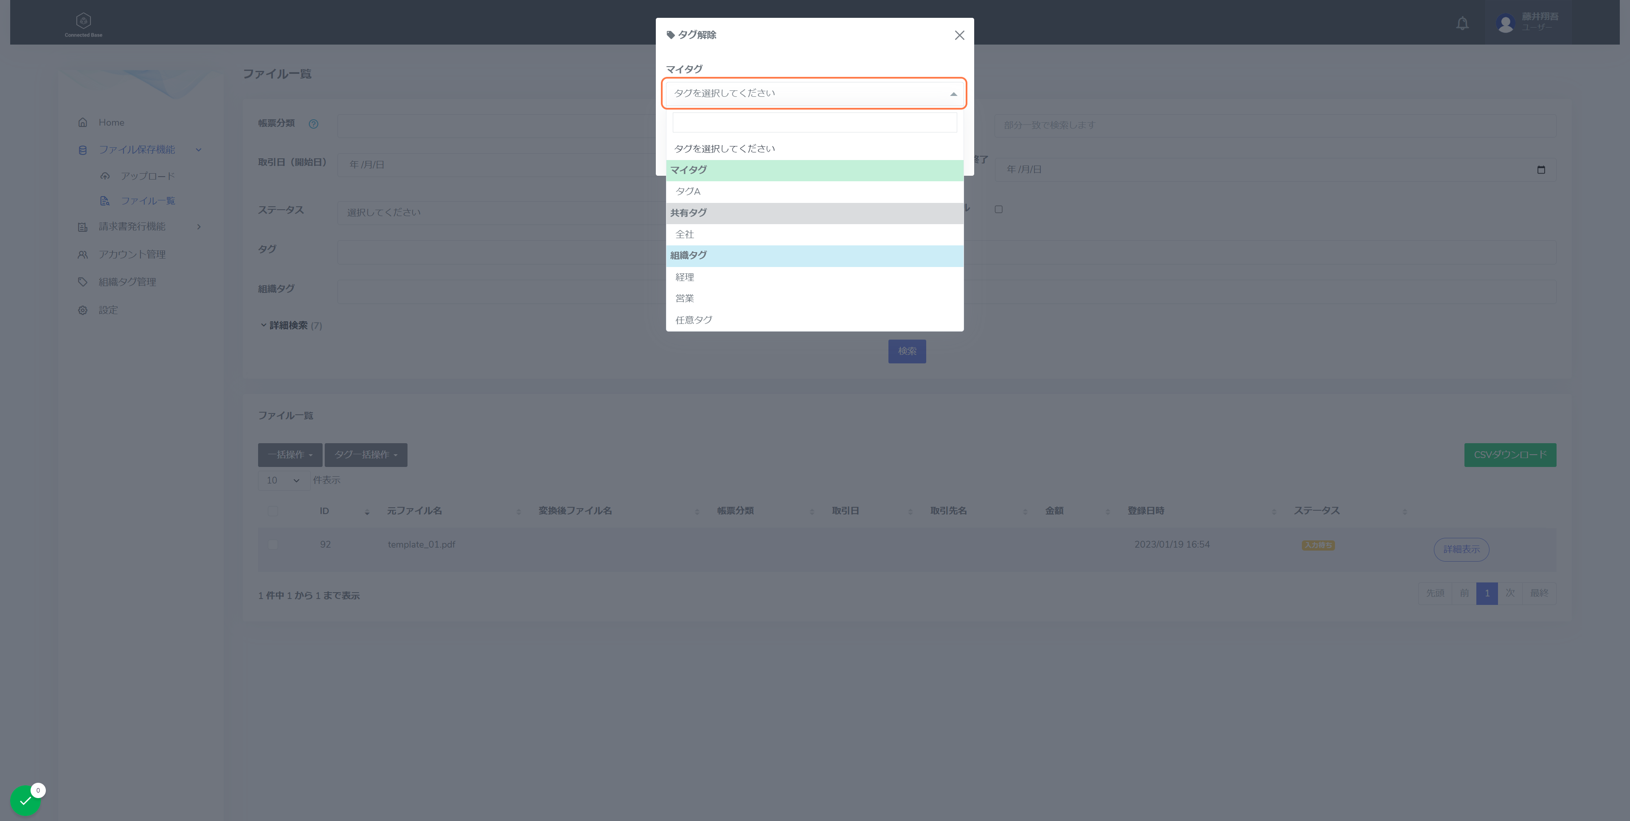Close the タグ解除 dialog
The height and width of the screenshot is (821, 1630).
(x=959, y=36)
